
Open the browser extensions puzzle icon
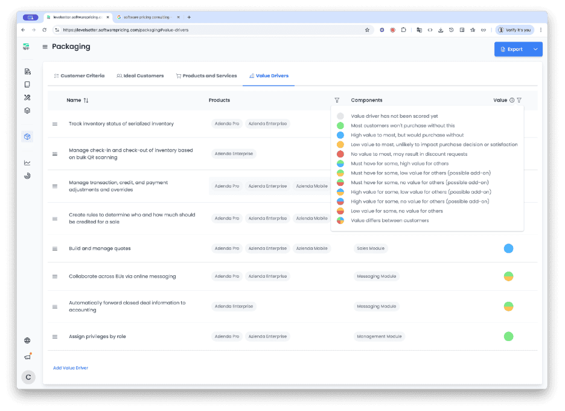pos(404,30)
